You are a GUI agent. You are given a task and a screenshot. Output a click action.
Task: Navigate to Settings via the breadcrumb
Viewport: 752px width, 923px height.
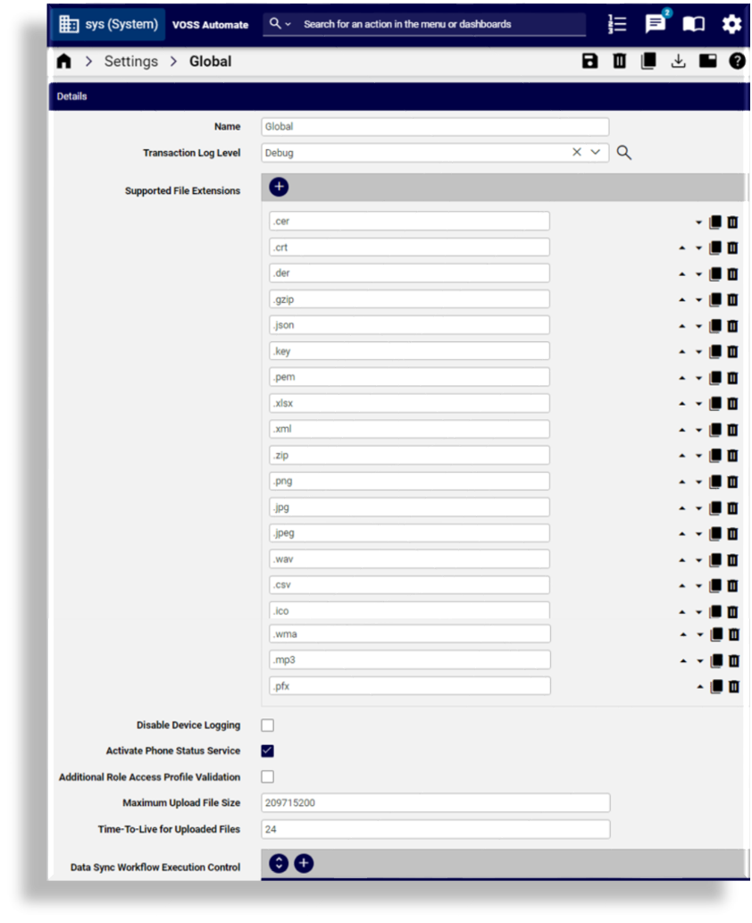pyautogui.click(x=130, y=61)
